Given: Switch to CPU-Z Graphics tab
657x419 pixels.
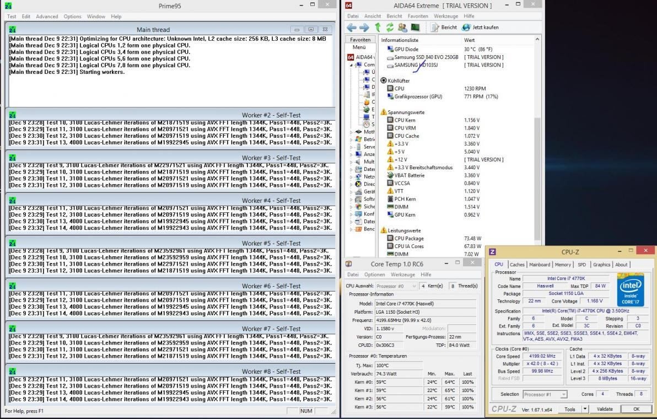Looking at the screenshot, I should [x=601, y=265].
